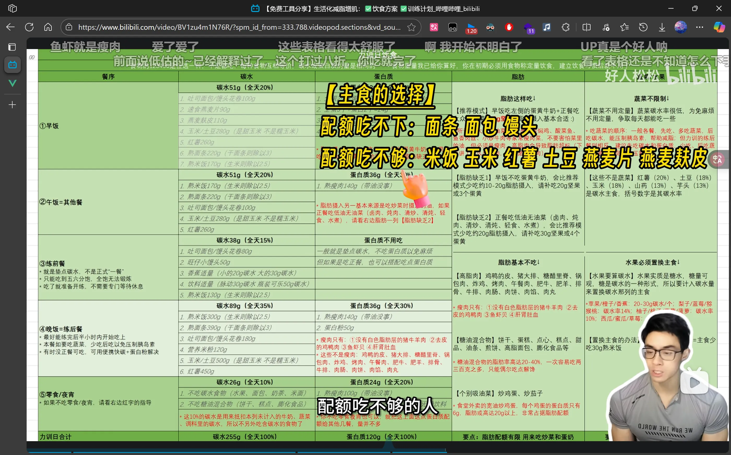Click the "2. 蛋白粉50g" cell
This screenshot has height=455, width=731.
point(383,328)
